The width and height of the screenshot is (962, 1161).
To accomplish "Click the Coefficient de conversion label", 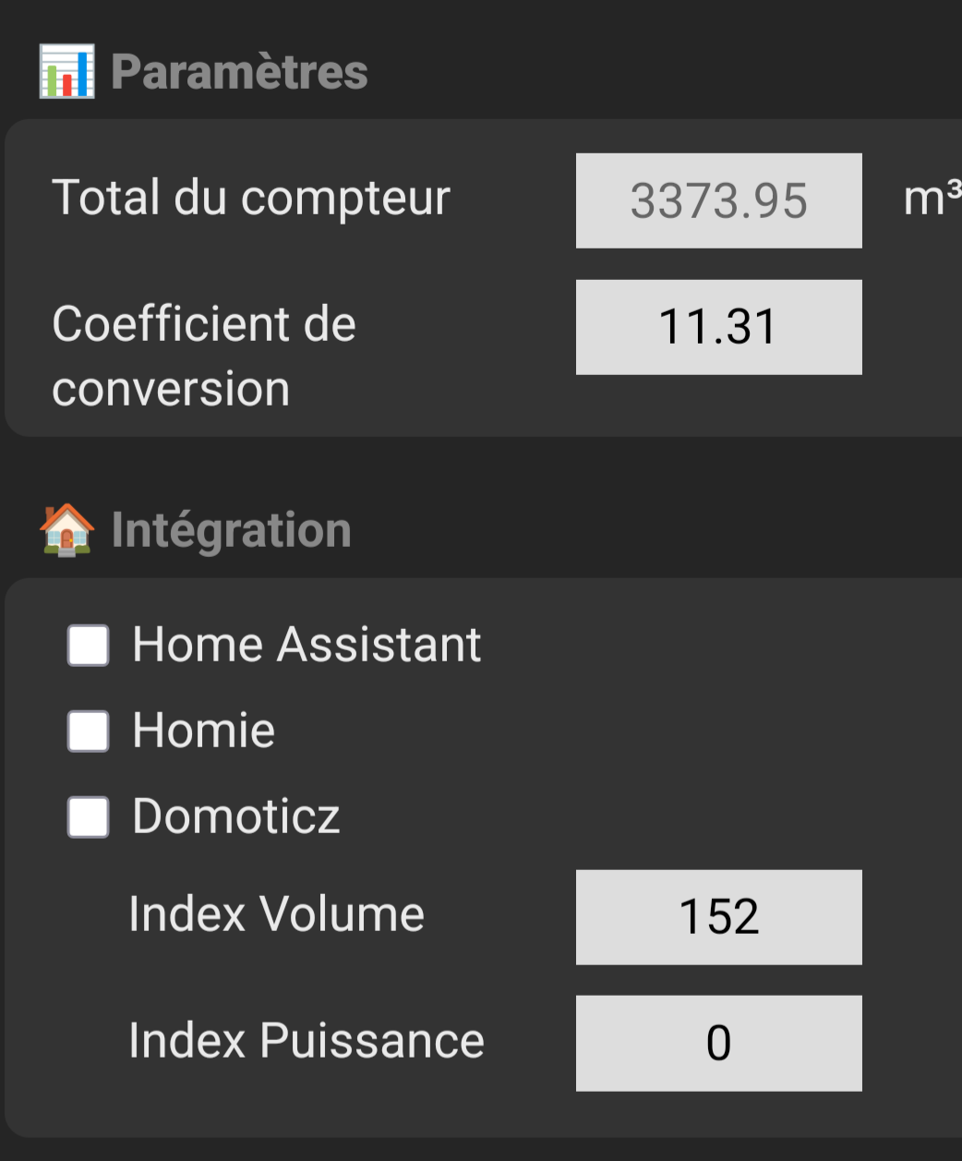I will point(204,357).
